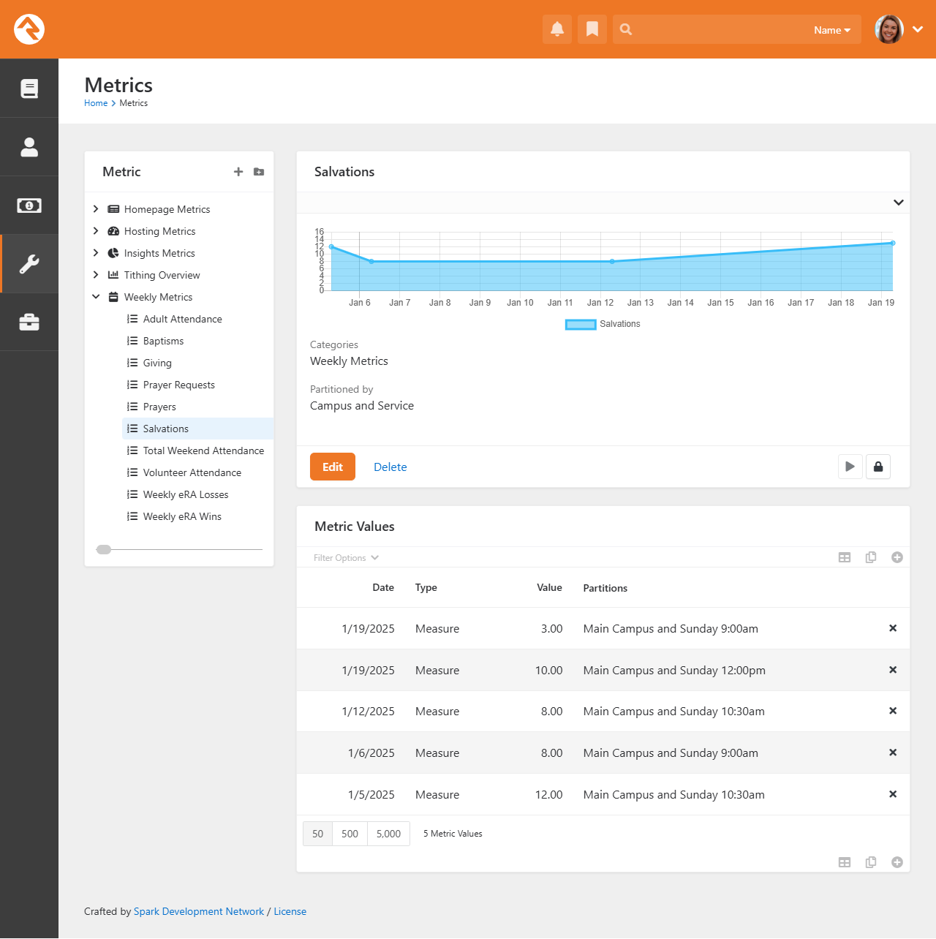This screenshot has width=936, height=939.
Task: Click bottom grid export-to-Excel icon
Action: [x=845, y=862]
